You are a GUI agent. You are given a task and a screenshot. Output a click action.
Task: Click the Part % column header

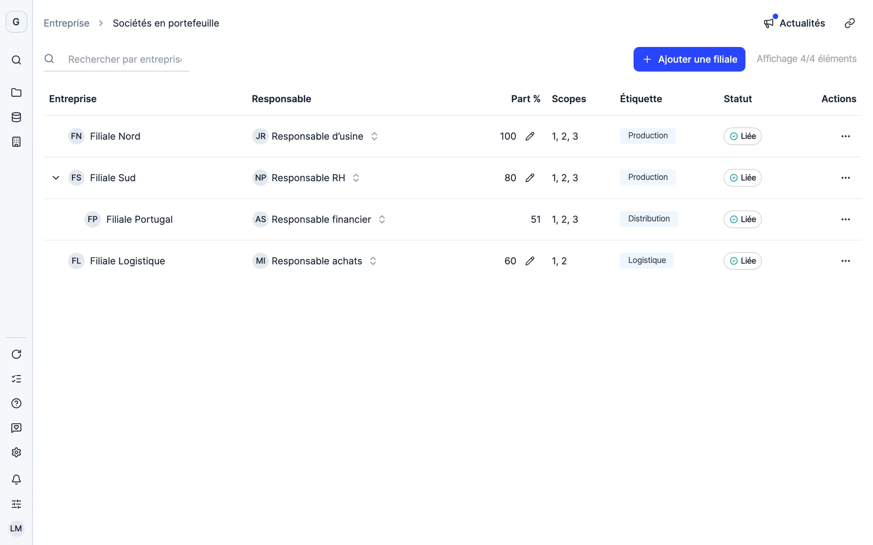[525, 99]
